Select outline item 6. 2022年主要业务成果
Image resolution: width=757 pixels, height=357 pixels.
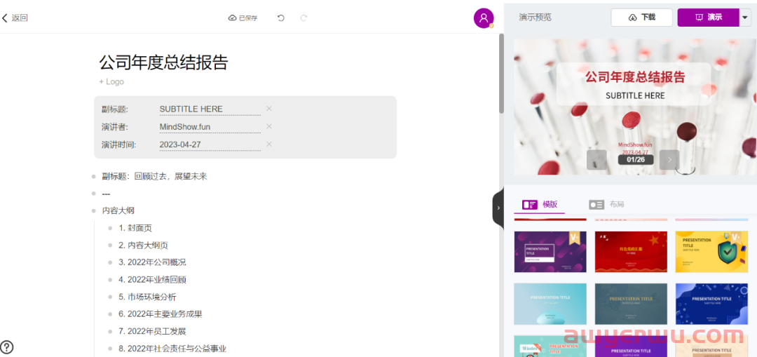coord(161,314)
